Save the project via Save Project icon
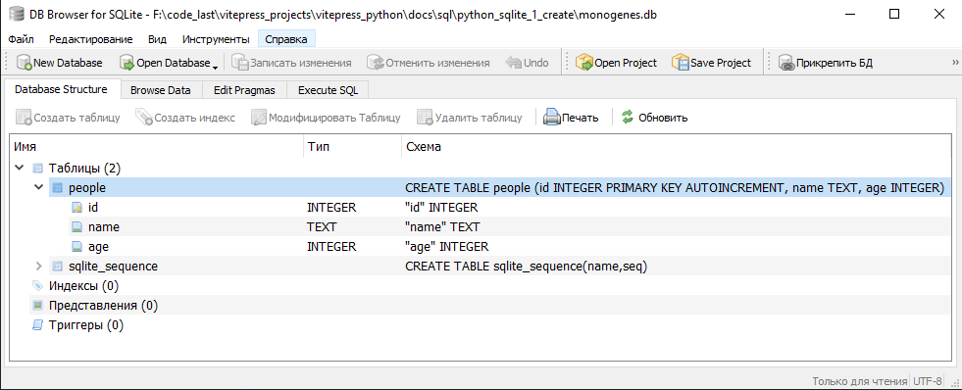Screen dimensions: 962x390 [x=681, y=63]
